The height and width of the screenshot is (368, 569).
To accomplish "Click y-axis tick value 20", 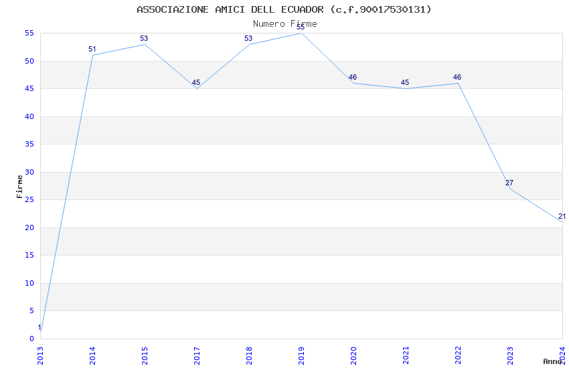I will tap(29, 227).
